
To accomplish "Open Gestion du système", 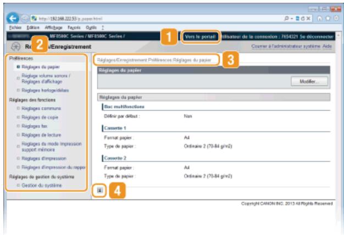I will pos(42,185).
